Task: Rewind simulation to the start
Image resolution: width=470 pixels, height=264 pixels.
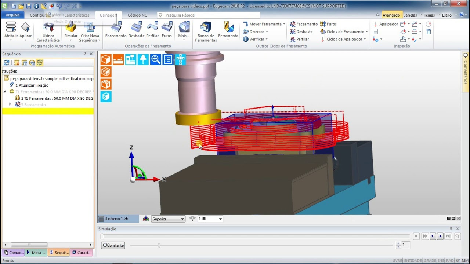Action: tap(425, 236)
